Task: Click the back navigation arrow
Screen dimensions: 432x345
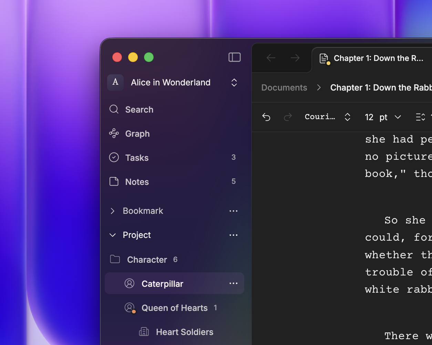Action: pos(271,58)
